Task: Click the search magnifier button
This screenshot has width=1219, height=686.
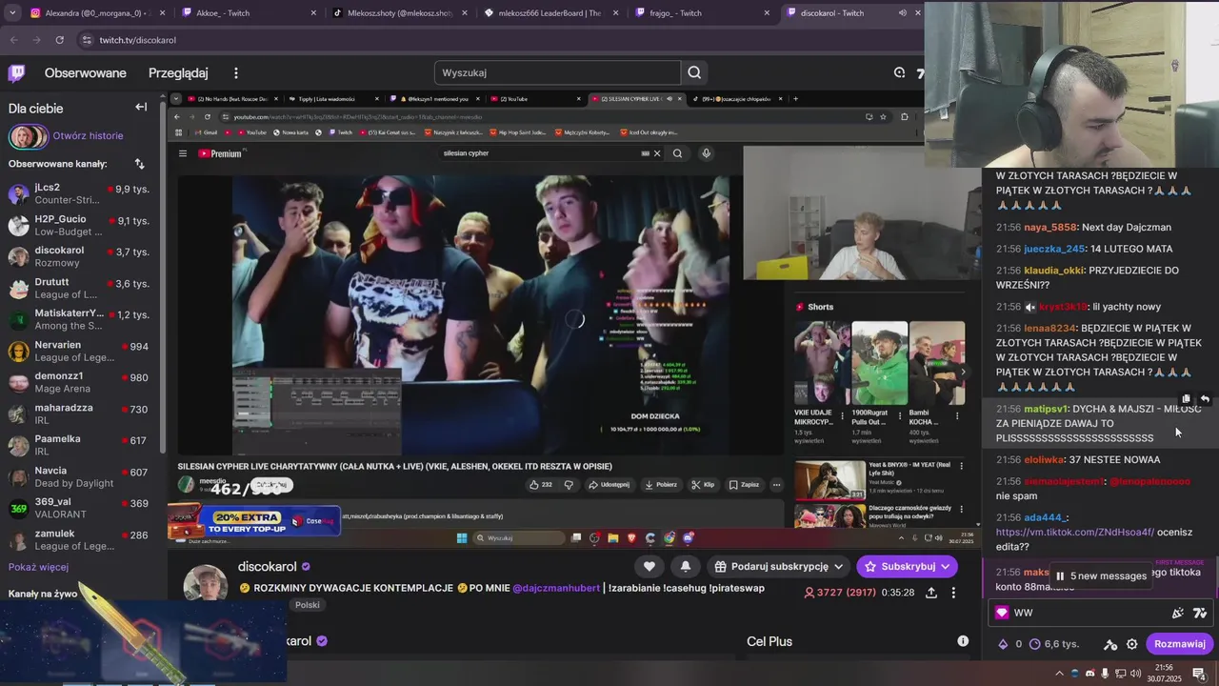Action: click(x=694, y=72)
